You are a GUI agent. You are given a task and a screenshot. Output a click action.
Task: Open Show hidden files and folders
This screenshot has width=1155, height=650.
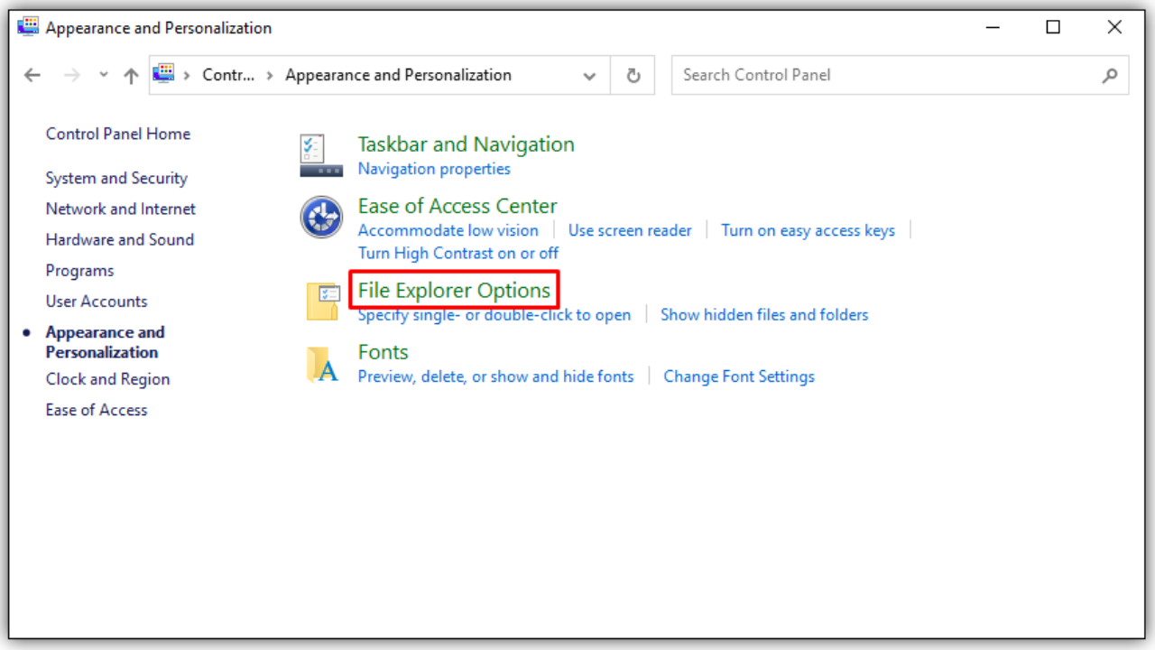coord(763,314)
